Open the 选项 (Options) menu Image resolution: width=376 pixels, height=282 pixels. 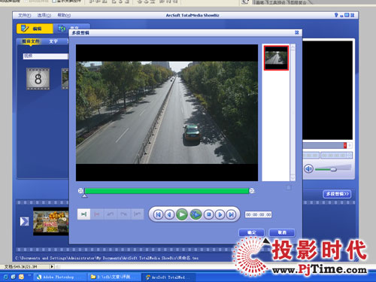tap(44, 15)
